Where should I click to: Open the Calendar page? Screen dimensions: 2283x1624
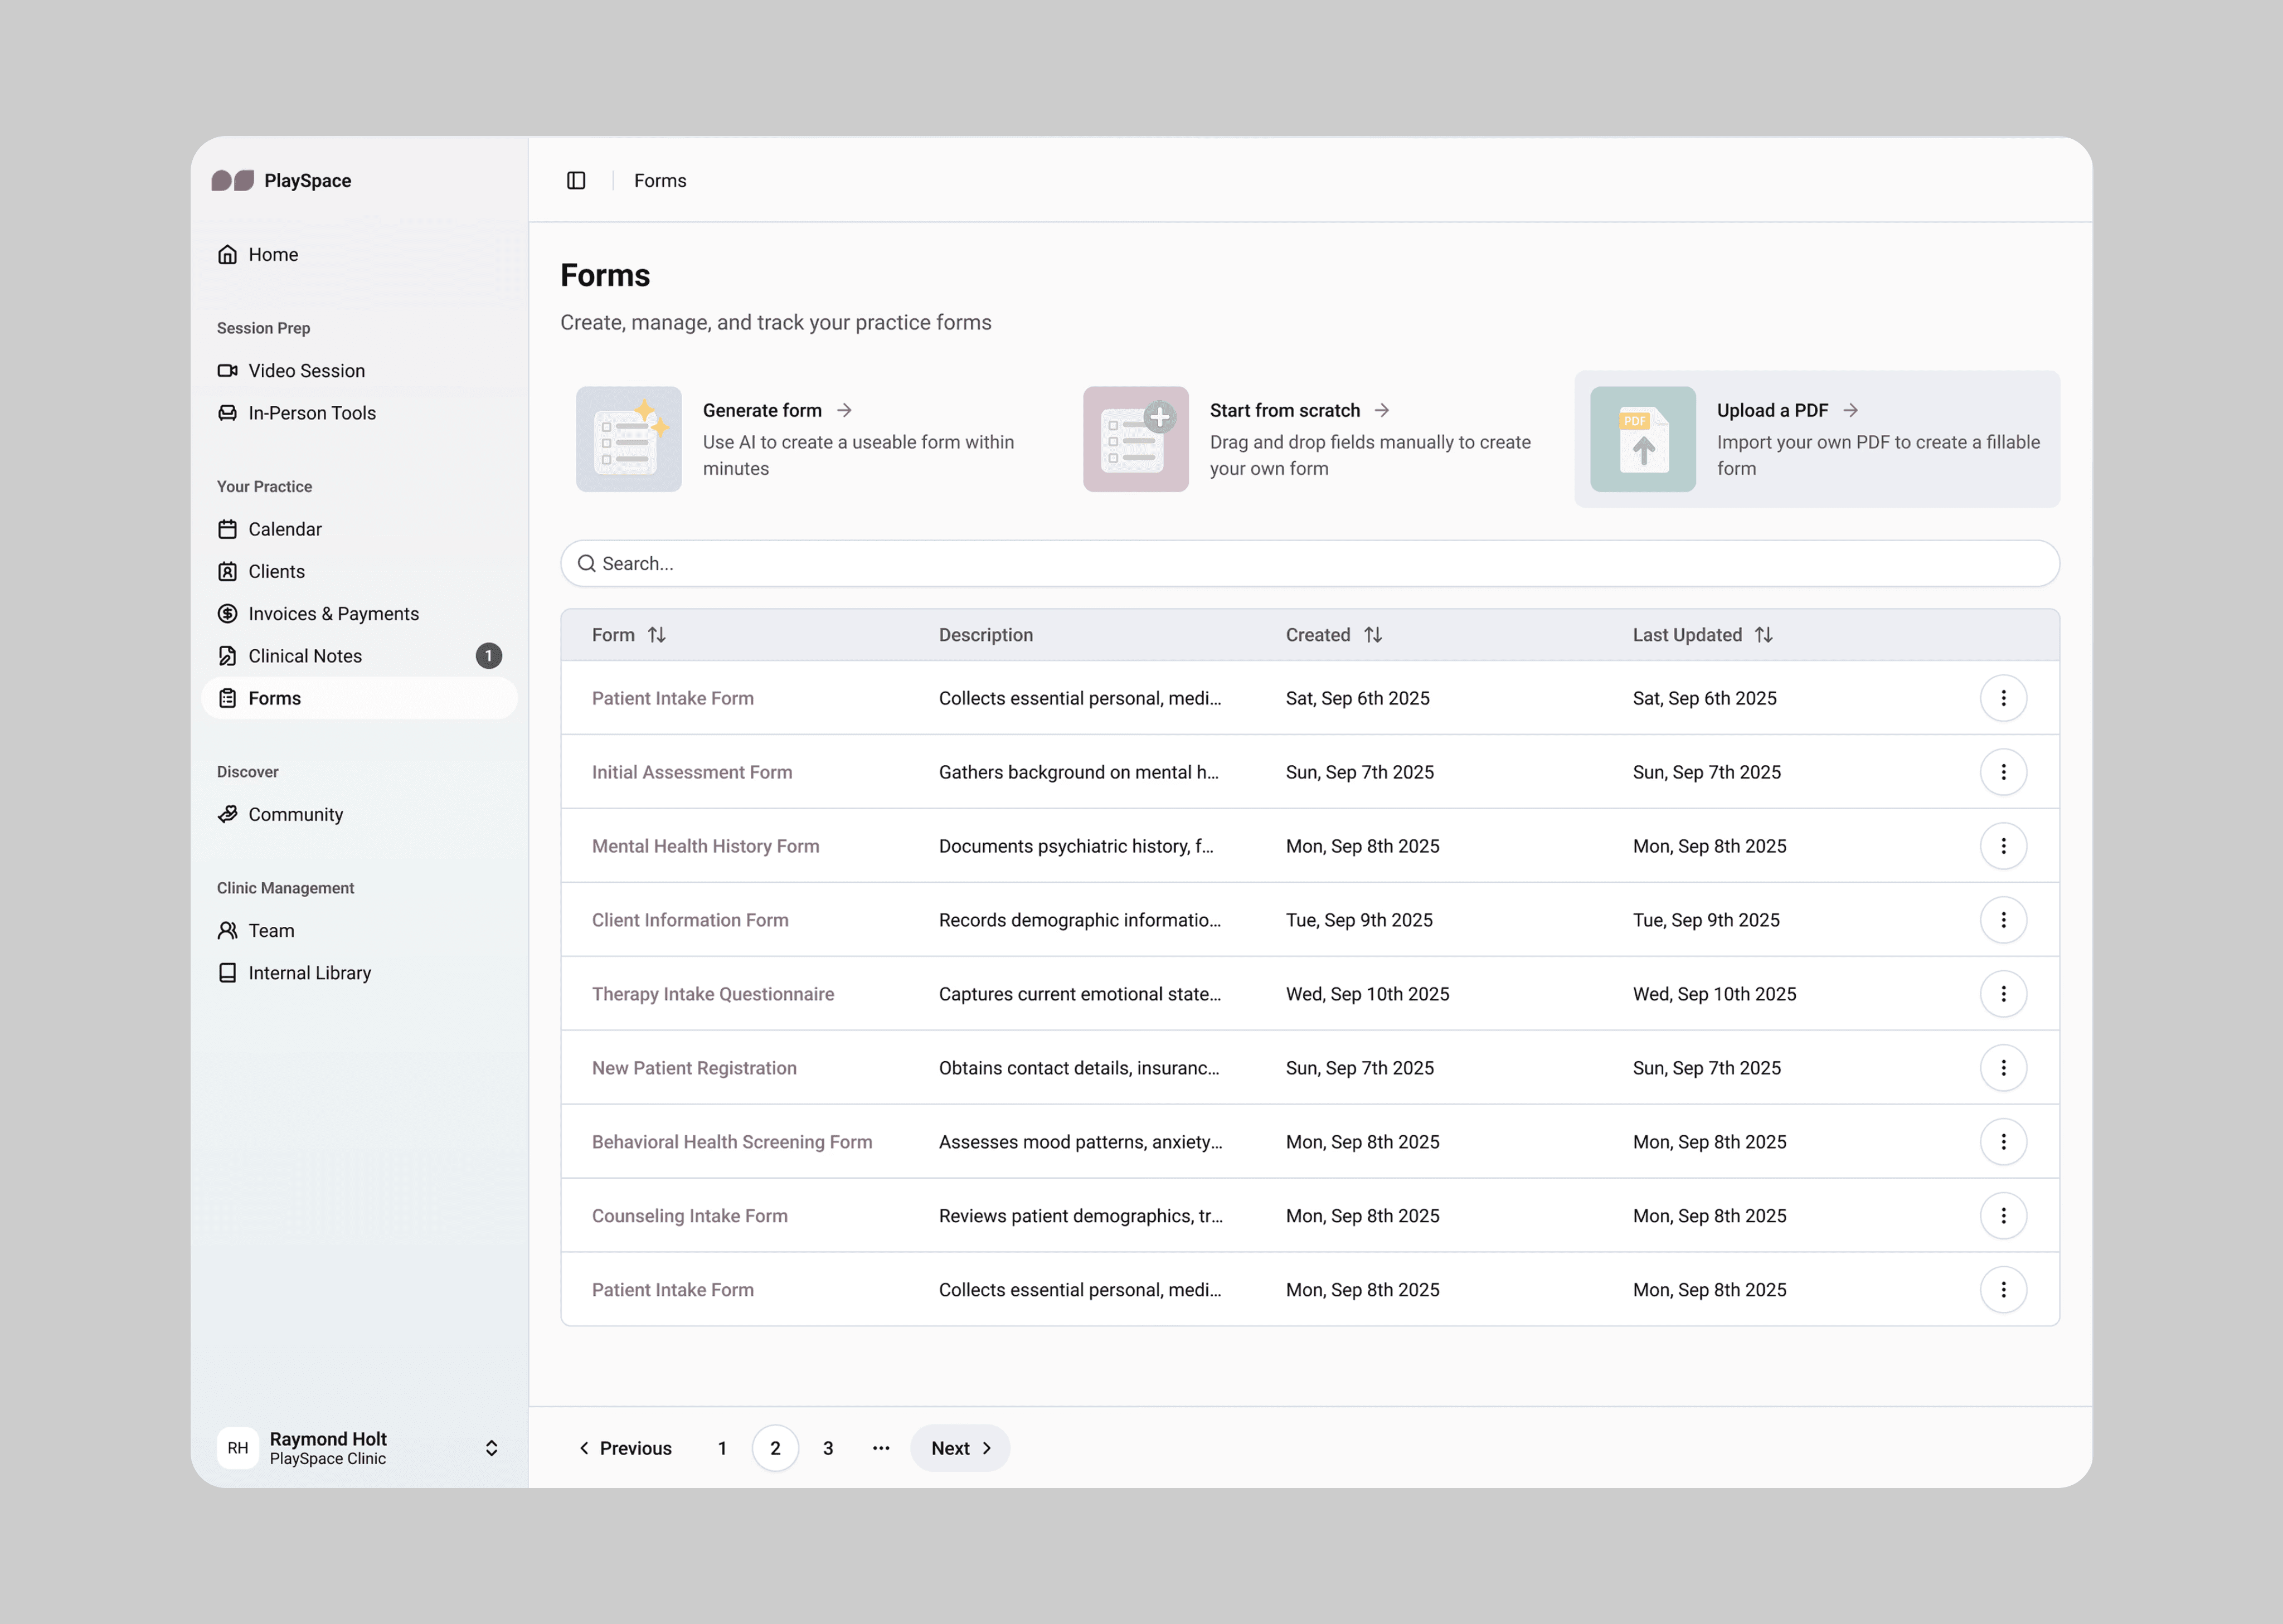[x=284, y=529]
